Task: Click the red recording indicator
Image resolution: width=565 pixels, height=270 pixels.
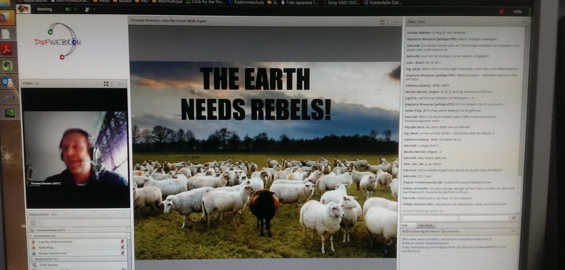Action: 501,12
